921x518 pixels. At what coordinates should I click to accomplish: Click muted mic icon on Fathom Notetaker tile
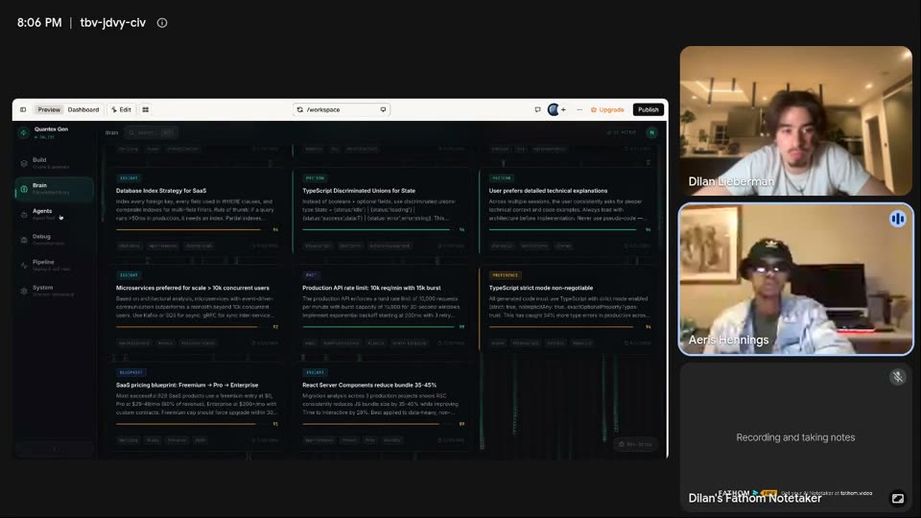pos(898,377)
